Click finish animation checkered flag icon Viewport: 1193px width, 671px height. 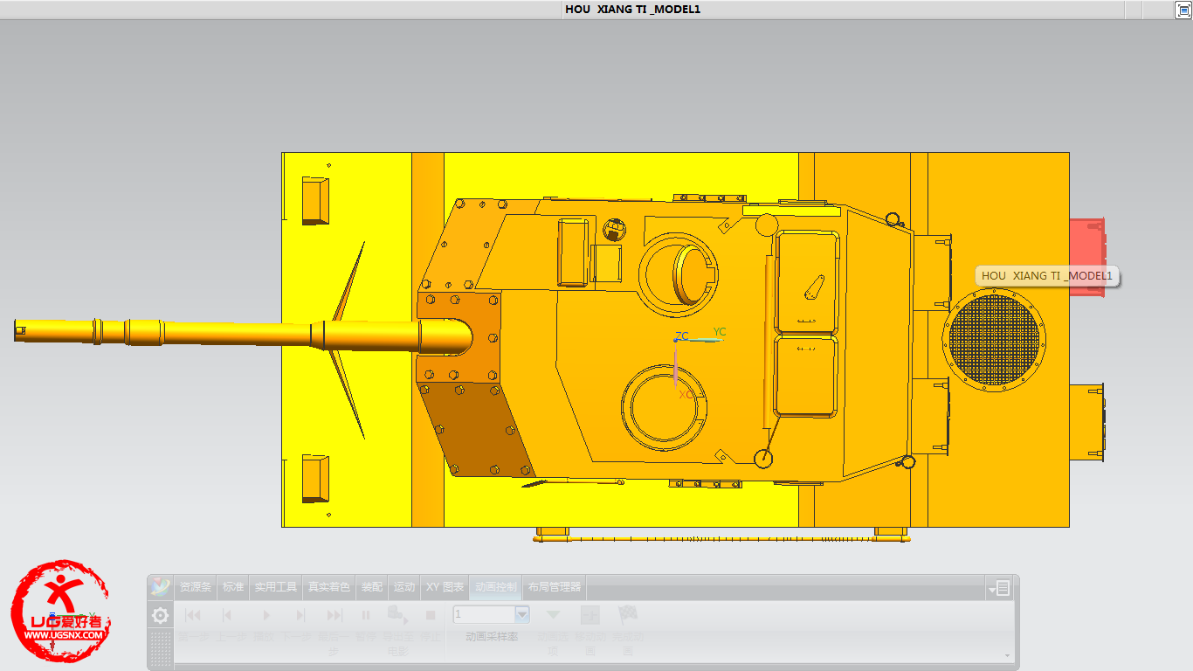click(627, 615)
